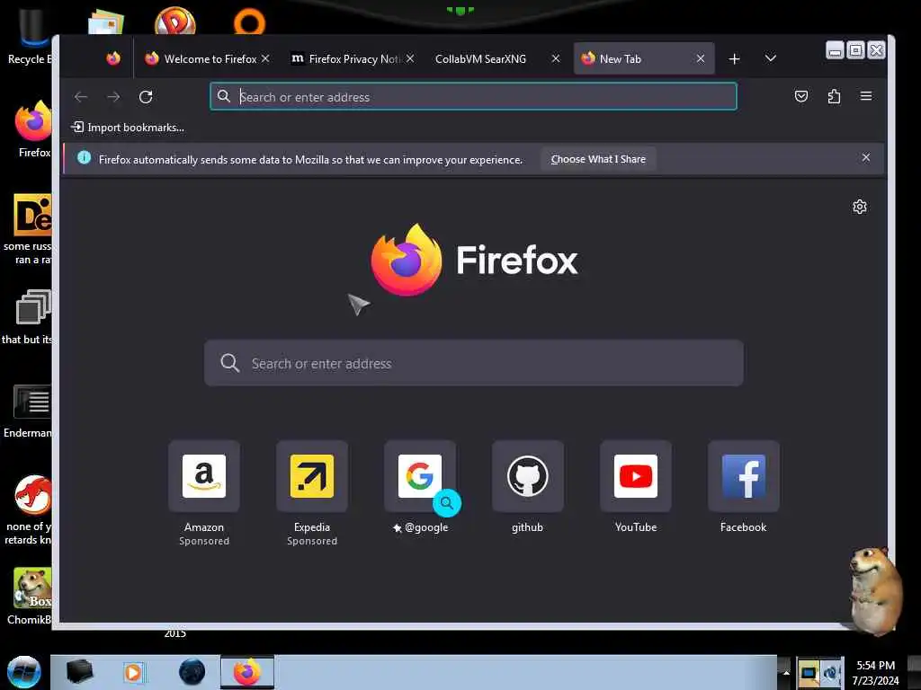
Task: Switch to the Firefox Privacy Notice tab
Action: pos(353,58)
